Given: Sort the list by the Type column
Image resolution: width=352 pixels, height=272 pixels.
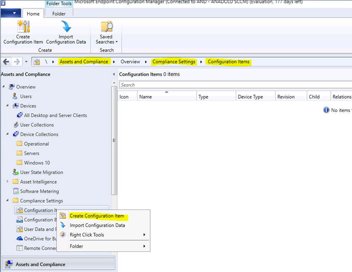Looking at the screenshot, I should 216,97.
